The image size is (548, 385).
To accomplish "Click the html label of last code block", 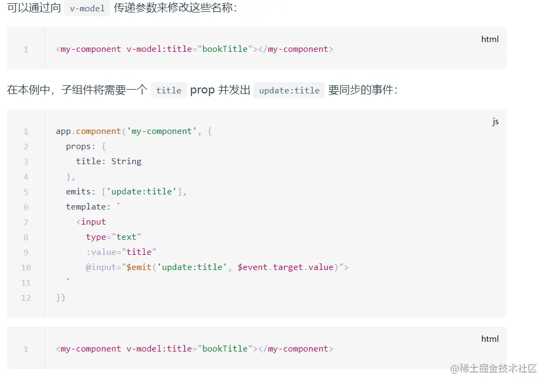I will (490, 339).
